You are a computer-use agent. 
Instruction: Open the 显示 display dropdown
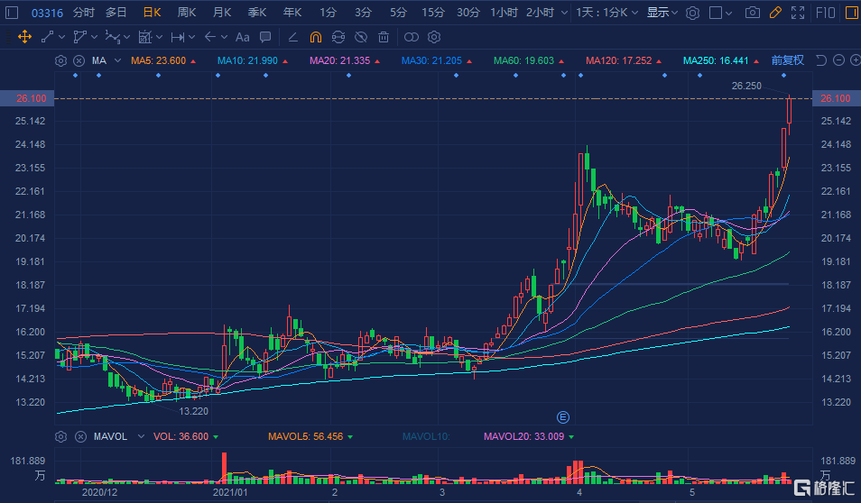tap(662, 13)
